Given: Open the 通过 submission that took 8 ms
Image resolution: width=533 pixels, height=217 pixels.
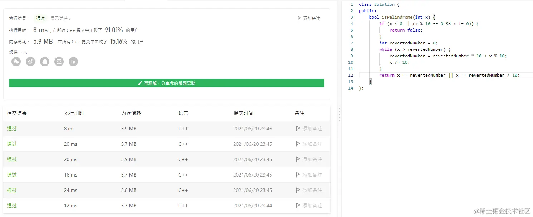Looking at the screenshot, I should [12, 129].
